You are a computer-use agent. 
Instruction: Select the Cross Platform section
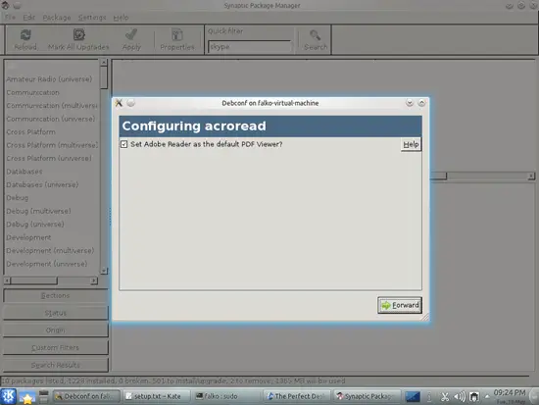30,131
